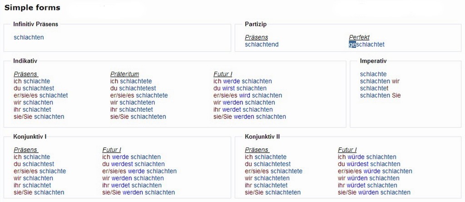Click Indikativ Präsens "du schlachtest"

[34, 89]
